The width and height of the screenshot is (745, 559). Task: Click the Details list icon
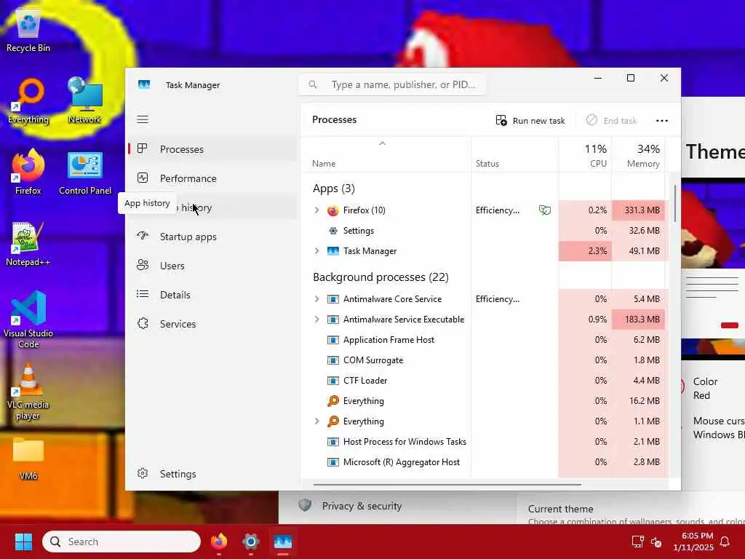pos(143,294)
